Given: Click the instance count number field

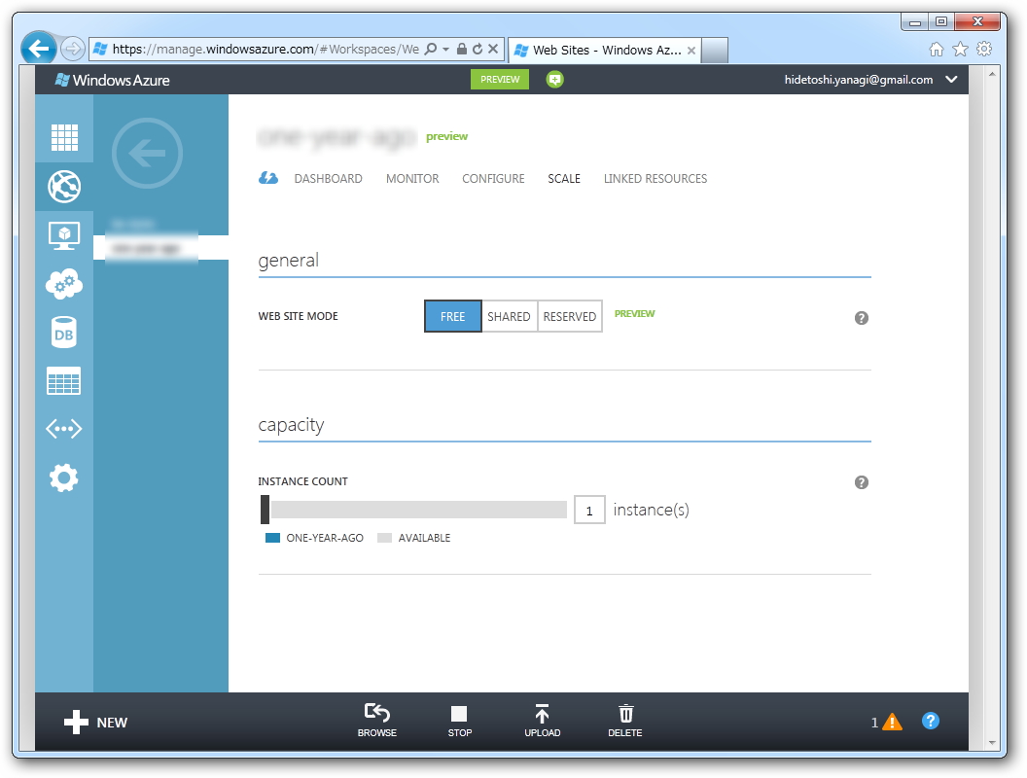Looking at the screenshot, I should 589,511.
